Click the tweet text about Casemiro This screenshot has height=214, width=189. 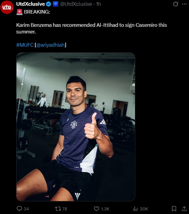[91, 28]
